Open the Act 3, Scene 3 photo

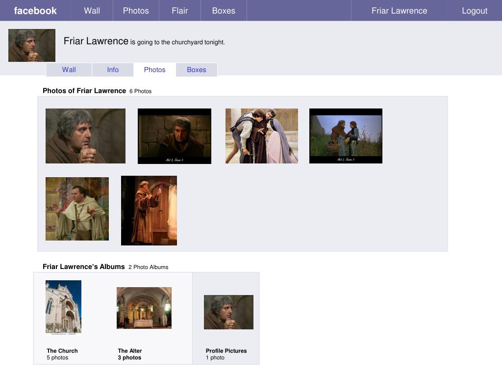tap(175, 136)
